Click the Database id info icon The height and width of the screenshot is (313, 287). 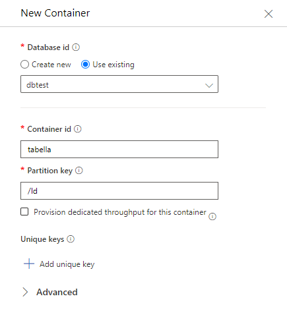tap(76, 47)
